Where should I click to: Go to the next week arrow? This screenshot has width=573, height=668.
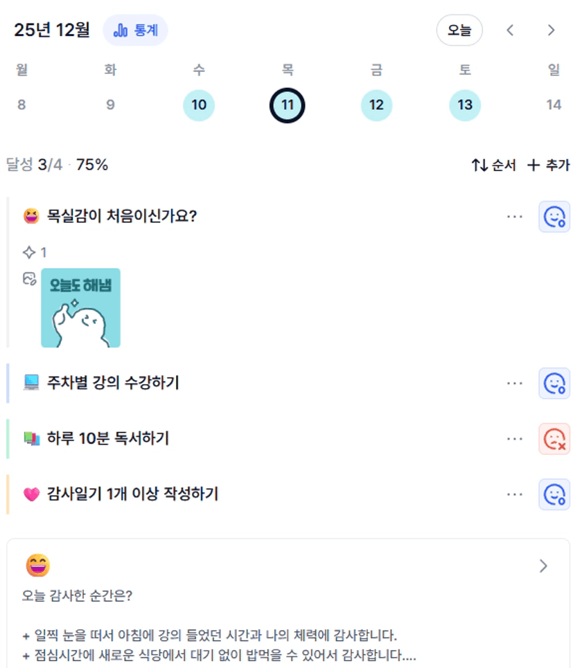551,30
